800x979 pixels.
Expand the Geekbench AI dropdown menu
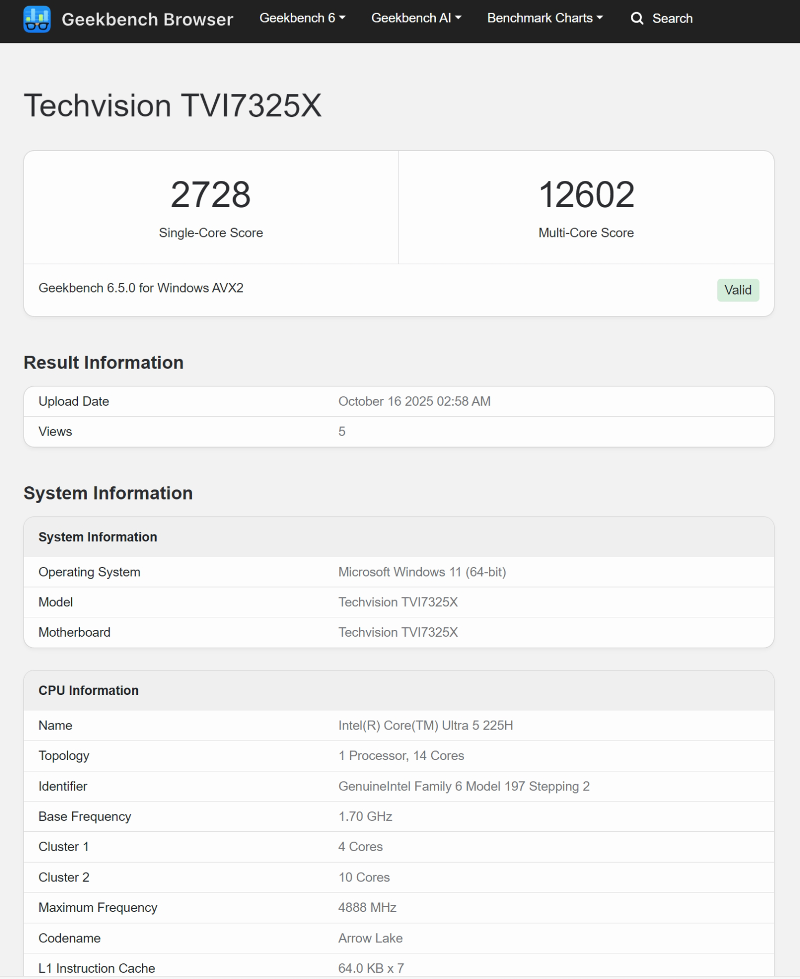(x=416, y=18)
